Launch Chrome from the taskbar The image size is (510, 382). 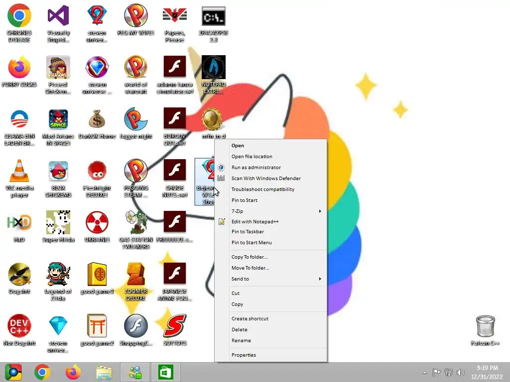[x=42, y=372]
